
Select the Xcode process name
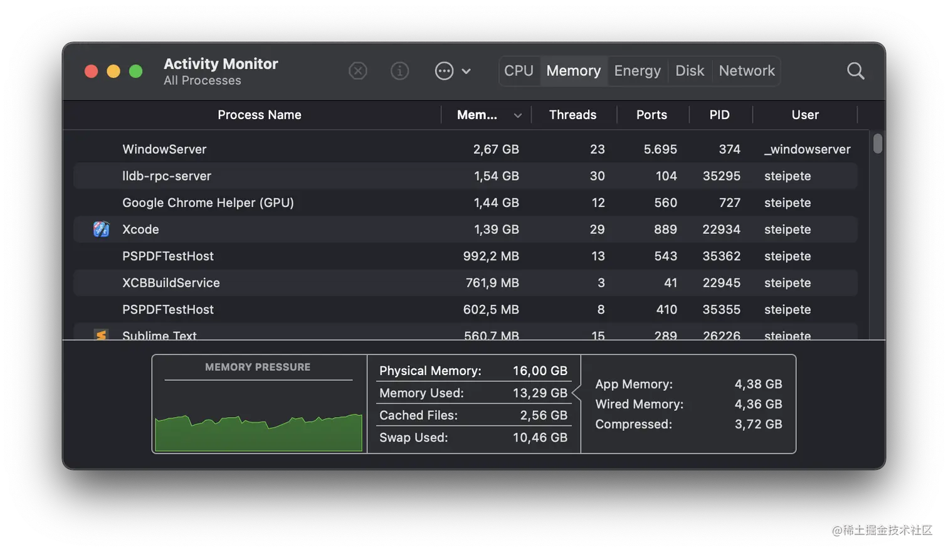(140, 230)
